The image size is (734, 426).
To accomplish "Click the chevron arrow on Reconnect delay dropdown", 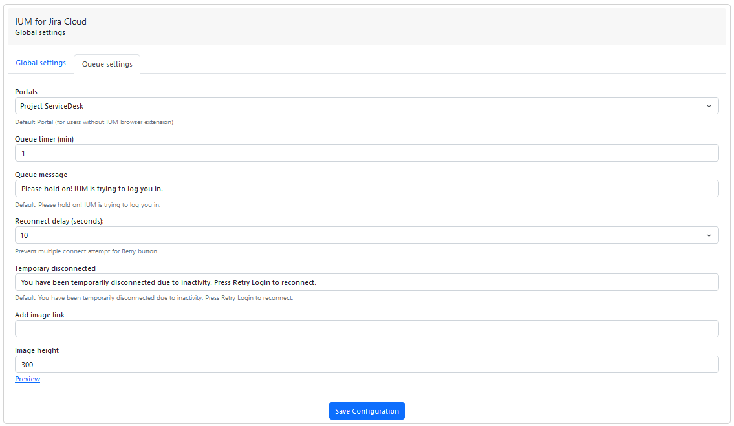I will pos(709,235).
